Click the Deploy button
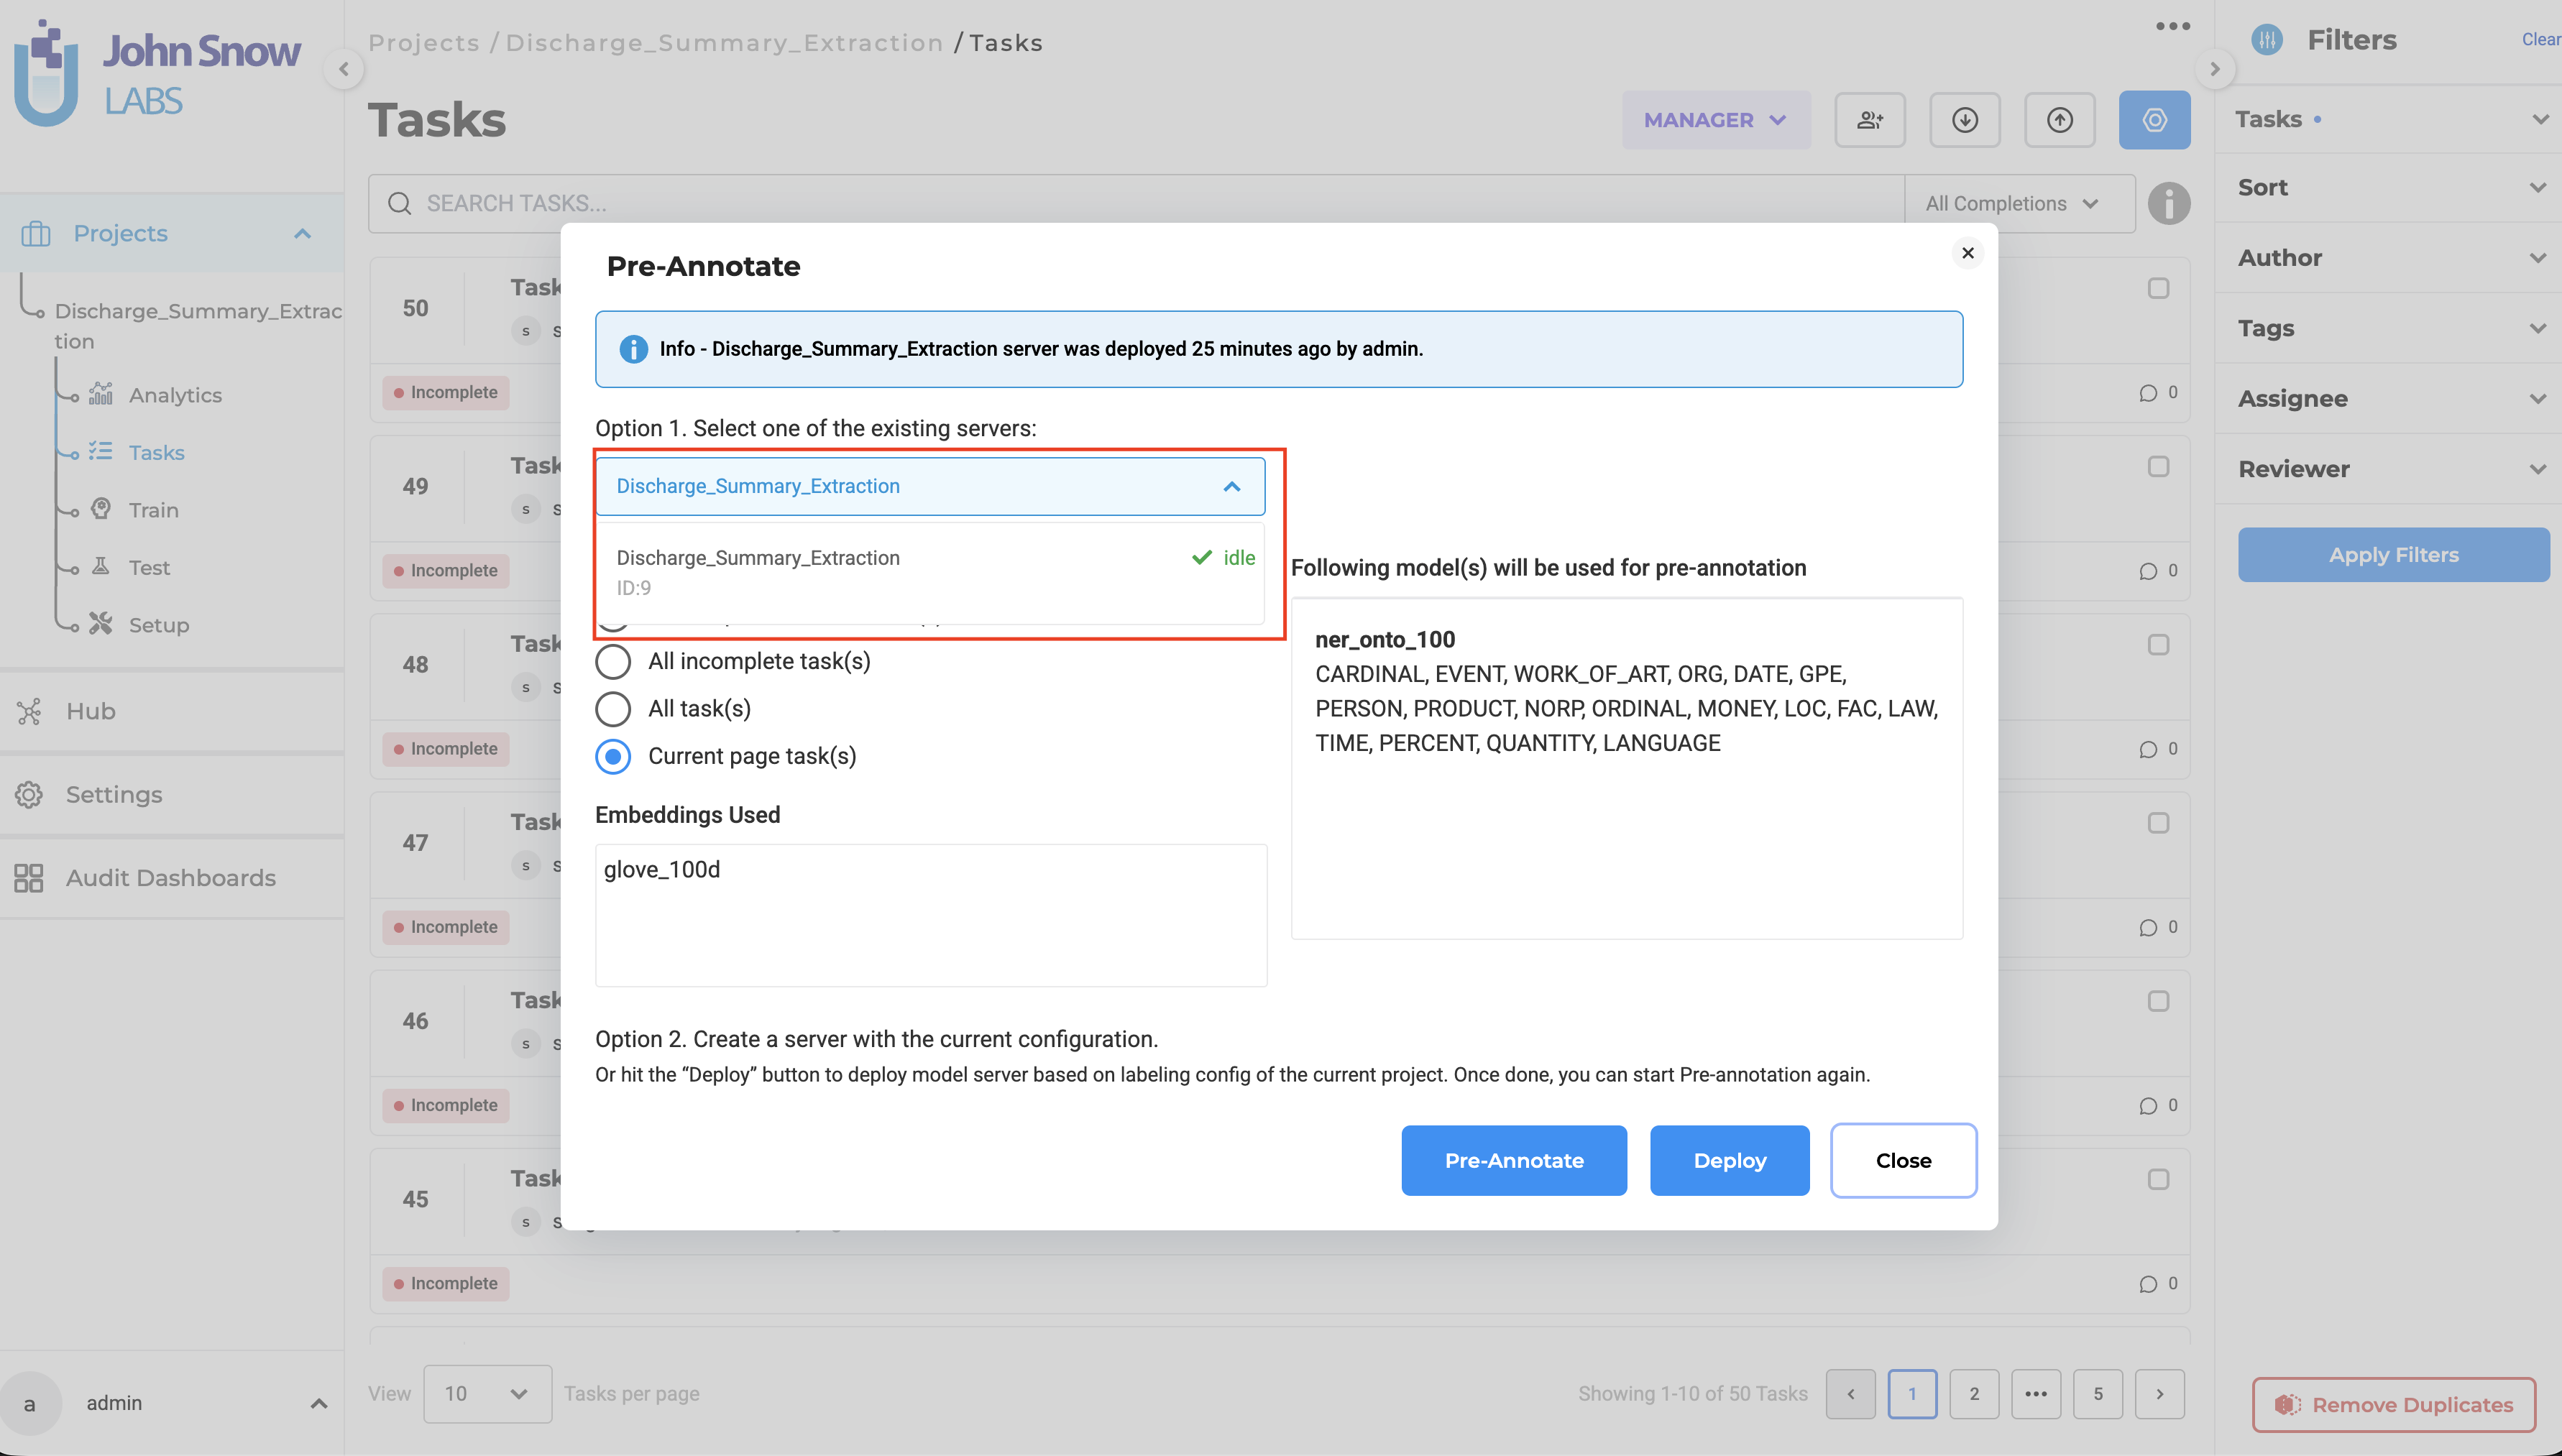The image size is (2562, 1456). pyautogui.click(x=1729, y=1160)
